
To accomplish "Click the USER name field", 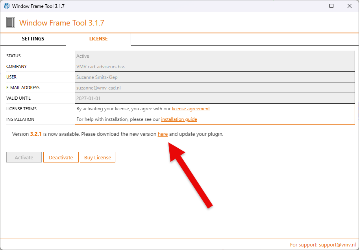I will pos(215,77).
